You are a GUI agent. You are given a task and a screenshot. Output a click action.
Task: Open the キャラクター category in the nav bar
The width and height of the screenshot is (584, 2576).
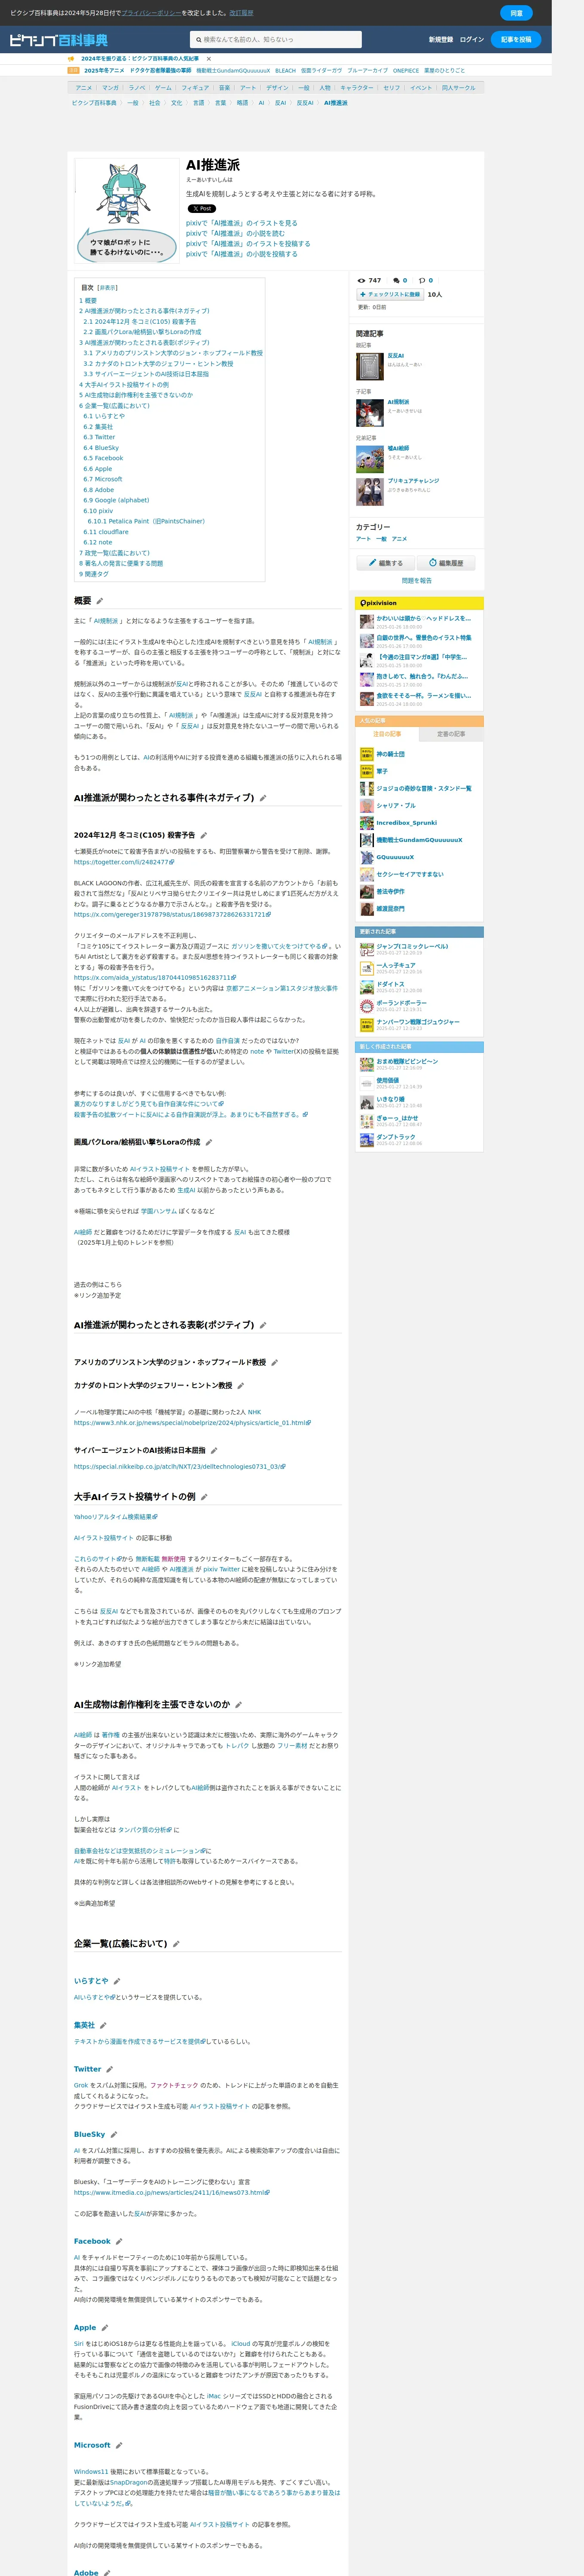[357, 88]
